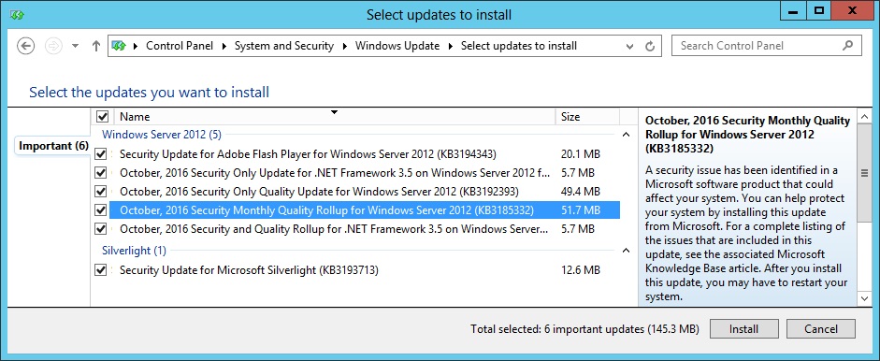This screenshot has width=880, height=361.
Task: Click the Install button
Action: 743,329
